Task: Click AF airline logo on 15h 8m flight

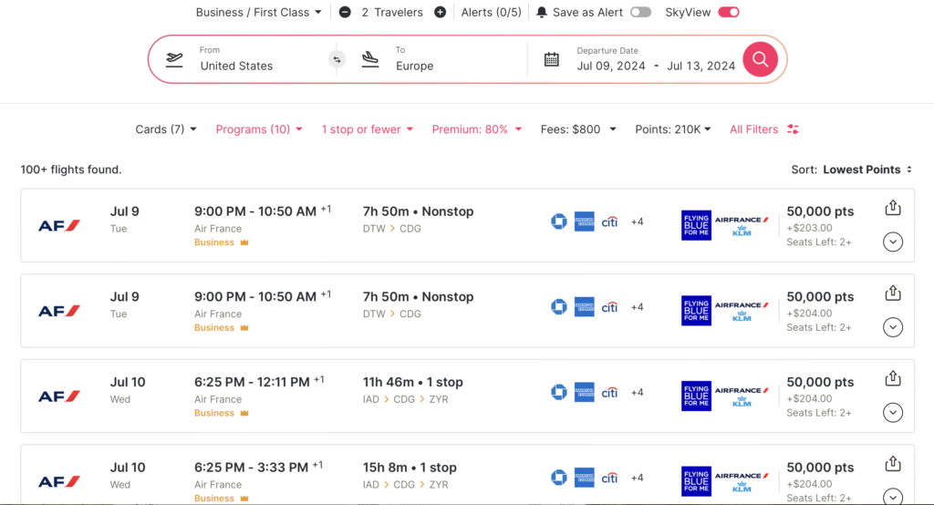Action: pos(59,481)
